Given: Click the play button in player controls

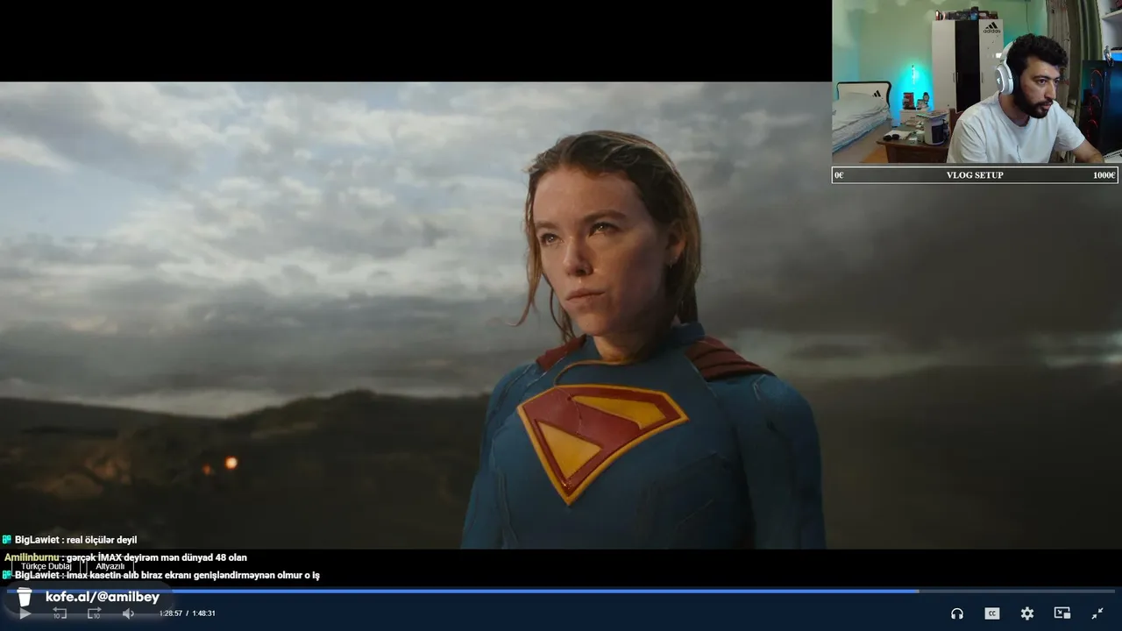Looking at the screenshot, I should point(25,613).
